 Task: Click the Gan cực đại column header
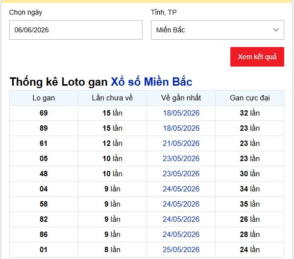pos(250,98)
